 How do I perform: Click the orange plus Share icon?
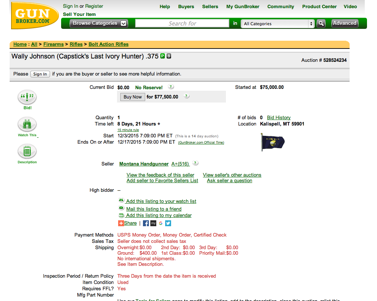tap(121, 223)
